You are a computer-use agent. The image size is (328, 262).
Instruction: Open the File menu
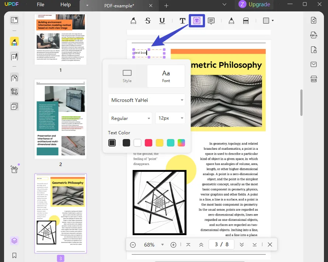click(x=41, y=5)
